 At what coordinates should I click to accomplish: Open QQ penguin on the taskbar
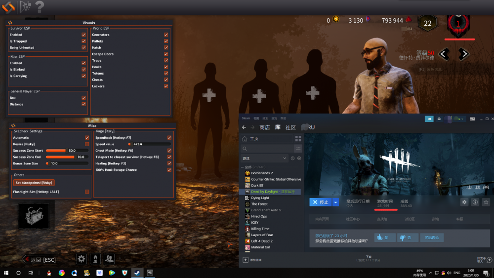pyautogui.click(x=49, y=273)
